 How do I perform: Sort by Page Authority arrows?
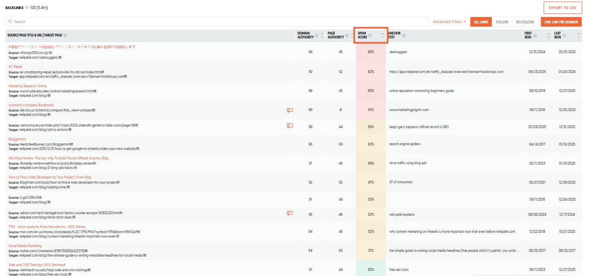click(x=353, y=36)
